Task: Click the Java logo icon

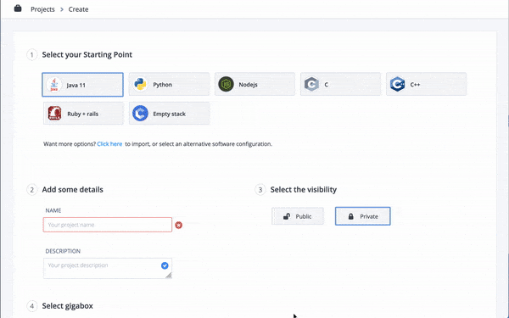Action: (54, 85)
